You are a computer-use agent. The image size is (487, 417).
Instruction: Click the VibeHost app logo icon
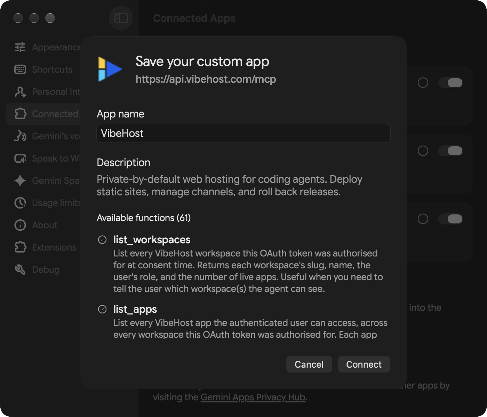click(110, 69)
